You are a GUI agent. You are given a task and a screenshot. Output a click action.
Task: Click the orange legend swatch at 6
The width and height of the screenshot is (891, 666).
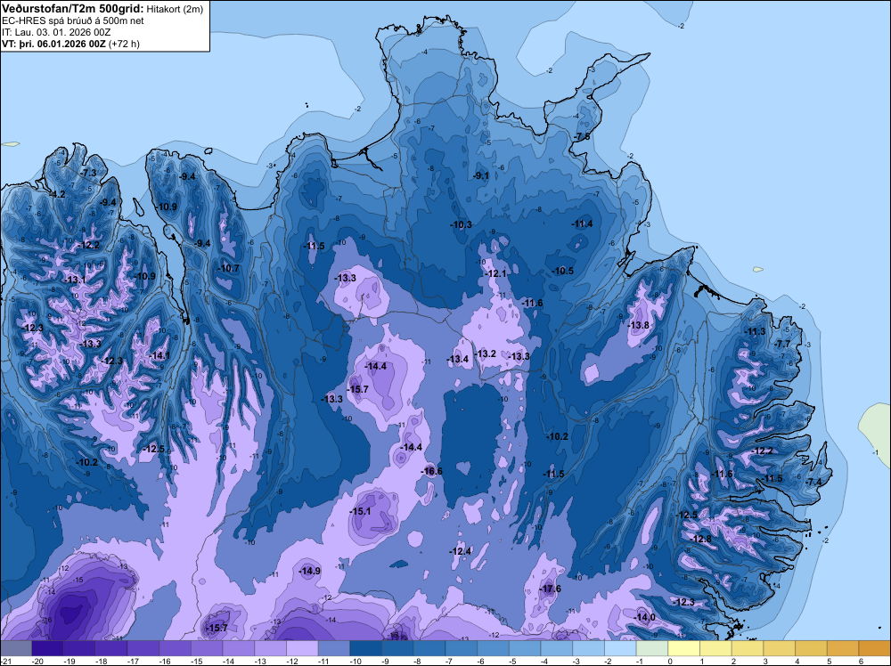pos(874,648)
